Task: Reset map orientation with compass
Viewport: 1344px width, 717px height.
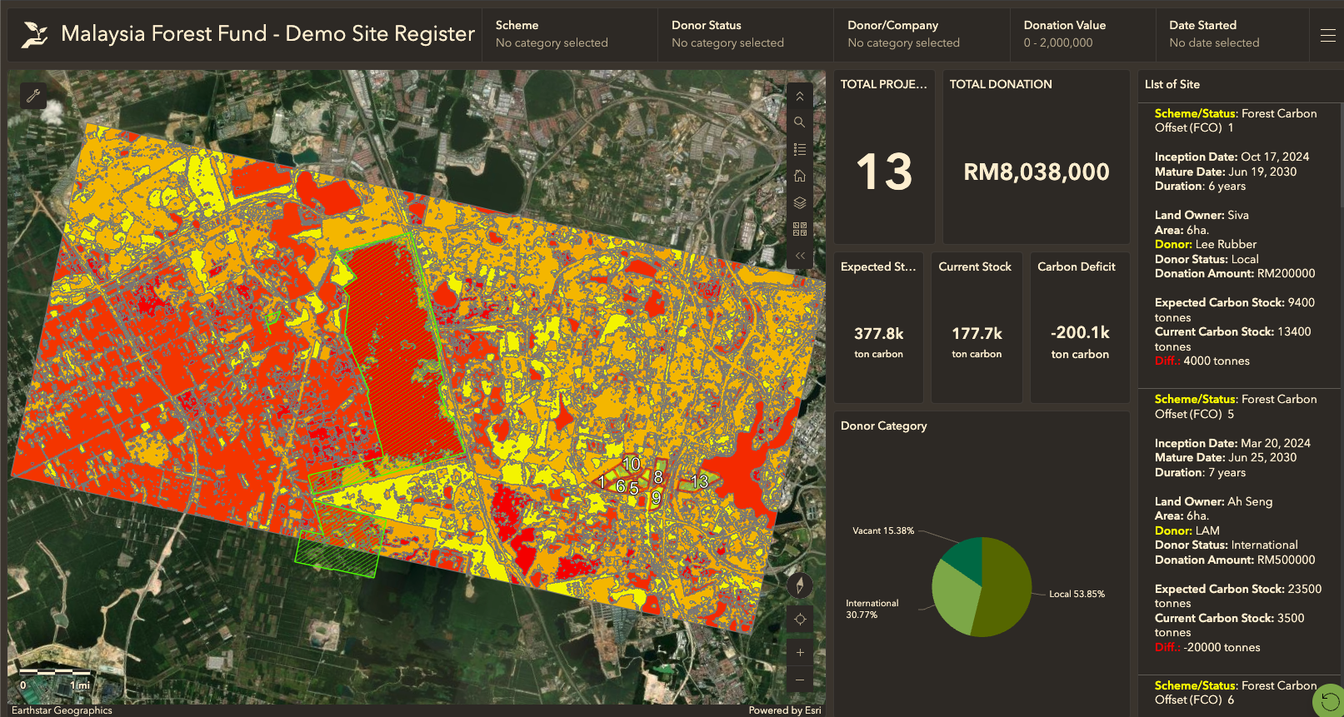Action: click(x=800, y=585)
